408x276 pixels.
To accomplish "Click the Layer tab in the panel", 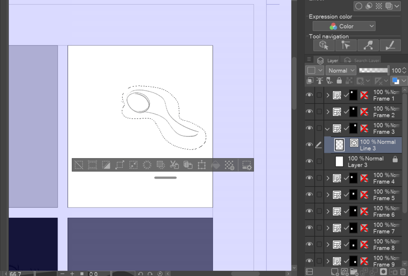I will point(332,60).
